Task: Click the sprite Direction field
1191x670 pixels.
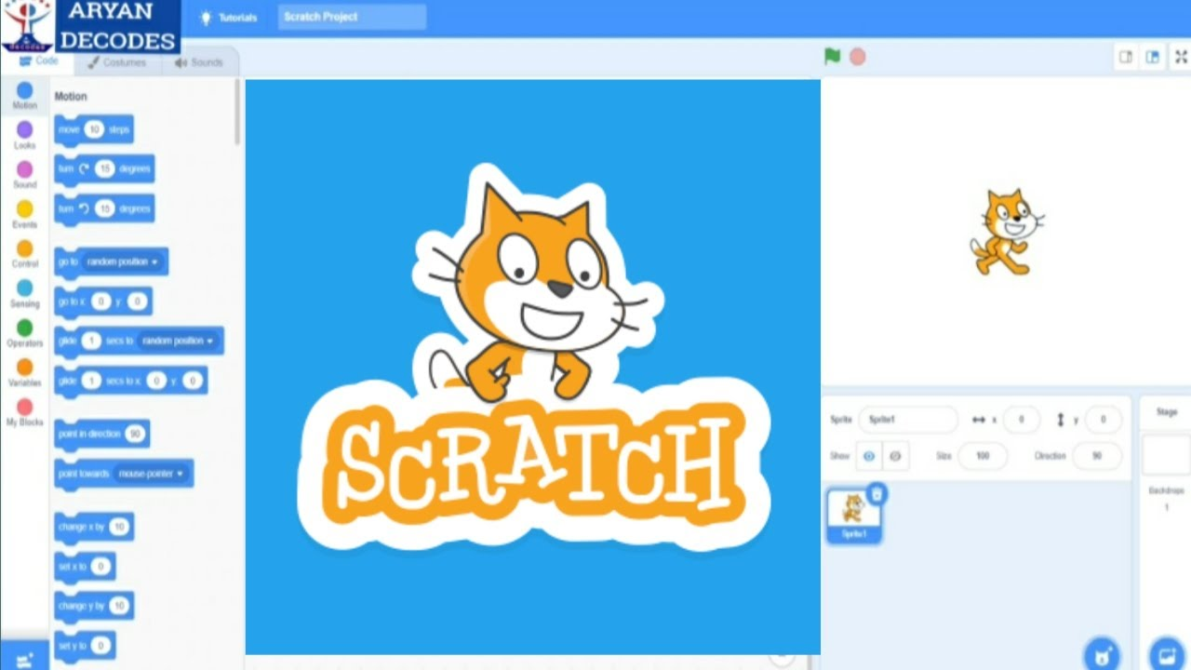Action: 1097,456
